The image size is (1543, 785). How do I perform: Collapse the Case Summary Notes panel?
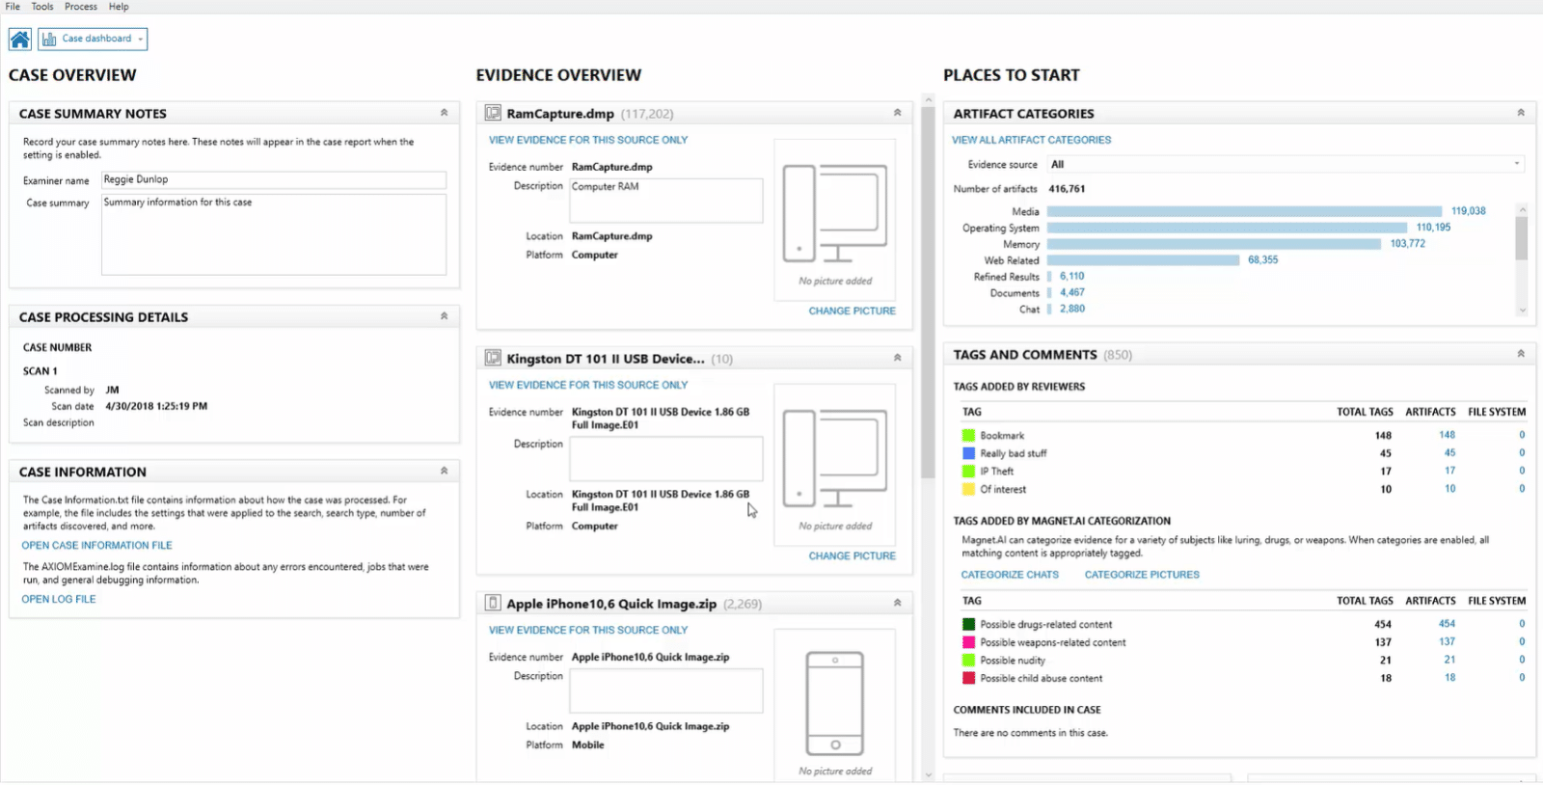pos(445,113)
